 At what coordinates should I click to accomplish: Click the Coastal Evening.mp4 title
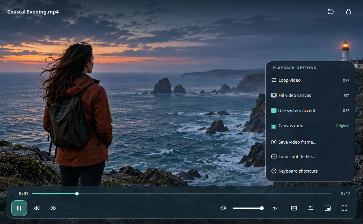[x=33, y=12]
